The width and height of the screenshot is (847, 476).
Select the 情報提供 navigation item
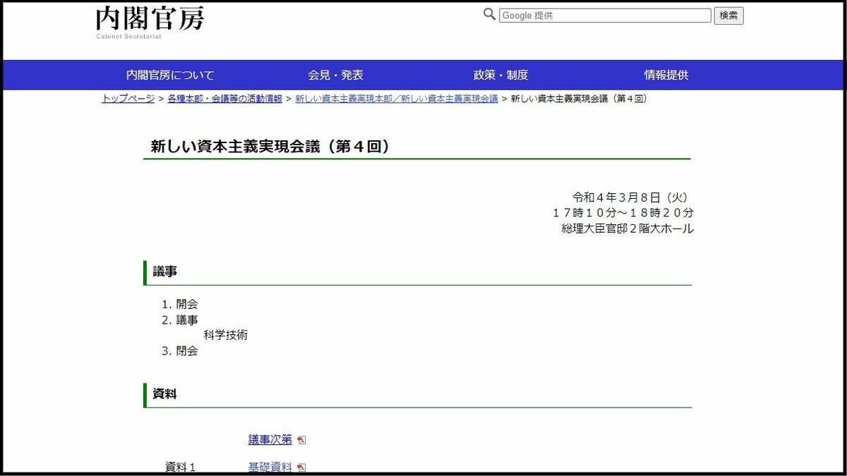[667, 75]
